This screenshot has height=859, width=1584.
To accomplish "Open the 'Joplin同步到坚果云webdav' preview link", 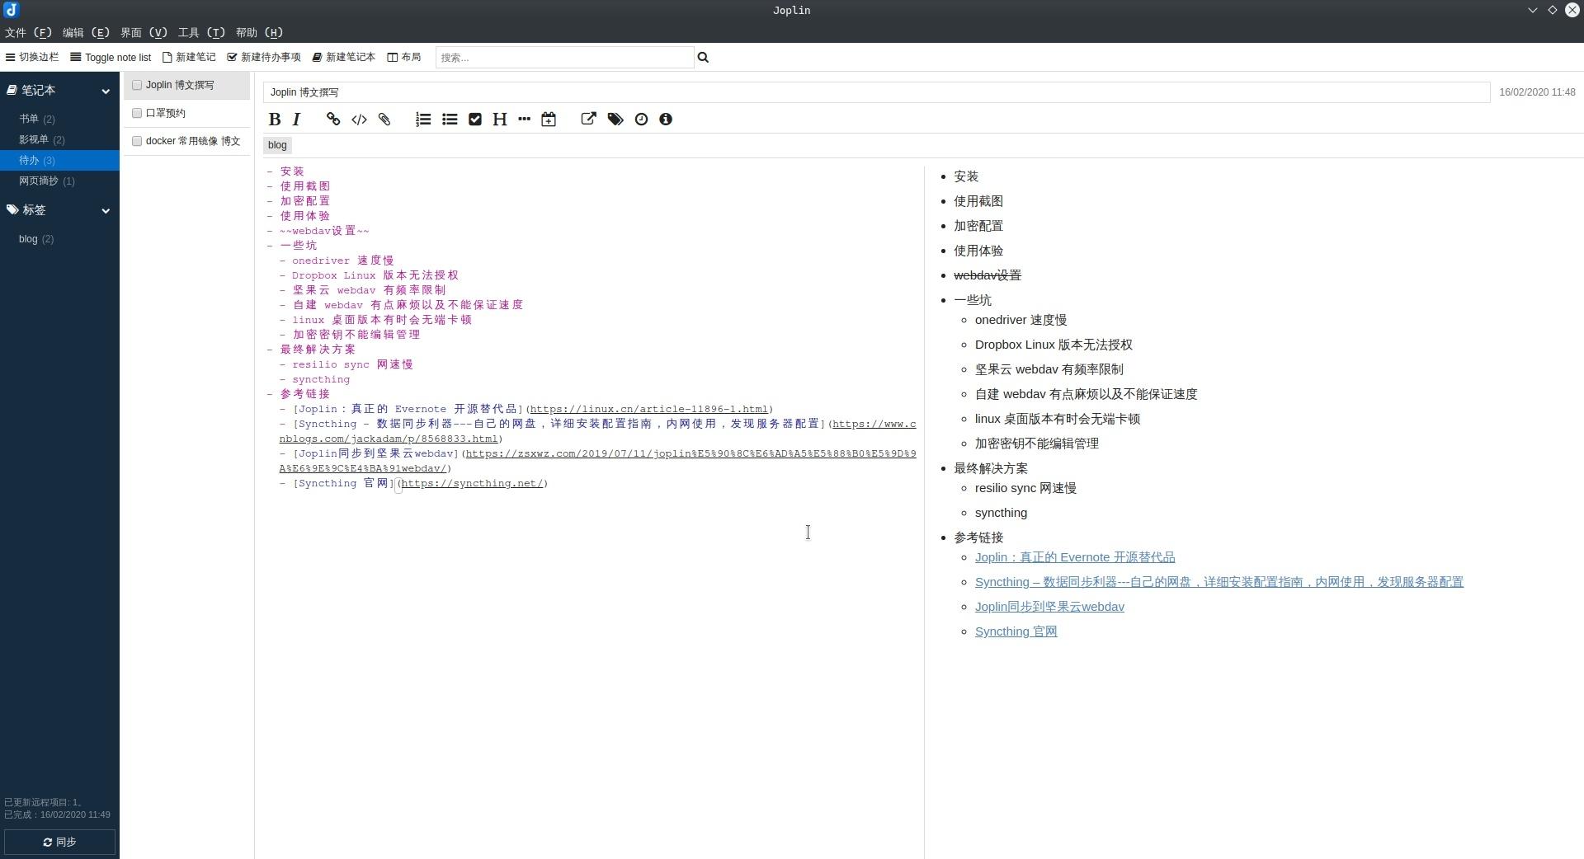I will [1049, 607].
